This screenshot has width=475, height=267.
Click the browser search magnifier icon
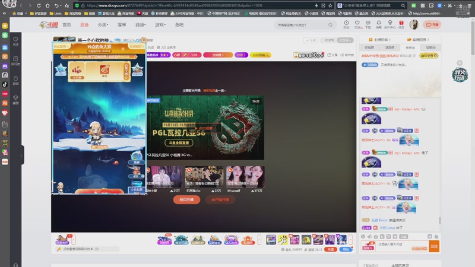click(403, 5)
